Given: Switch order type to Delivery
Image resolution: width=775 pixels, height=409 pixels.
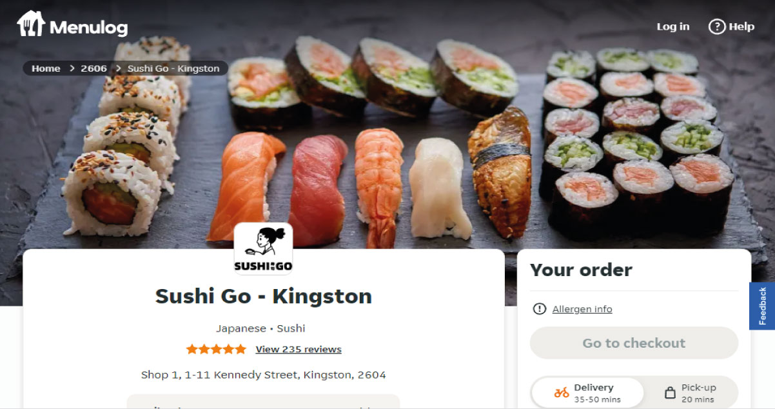Looking at the screenshot, I should [587, 393].
